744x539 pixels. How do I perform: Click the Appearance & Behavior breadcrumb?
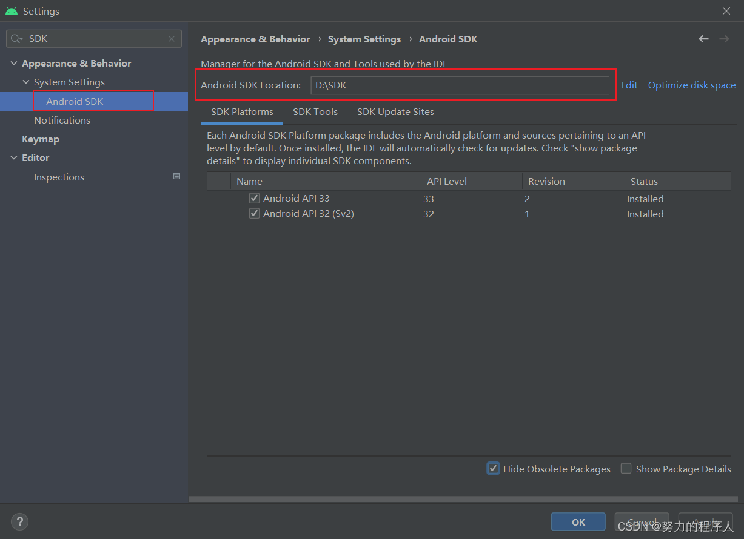[x=255, y=39]
